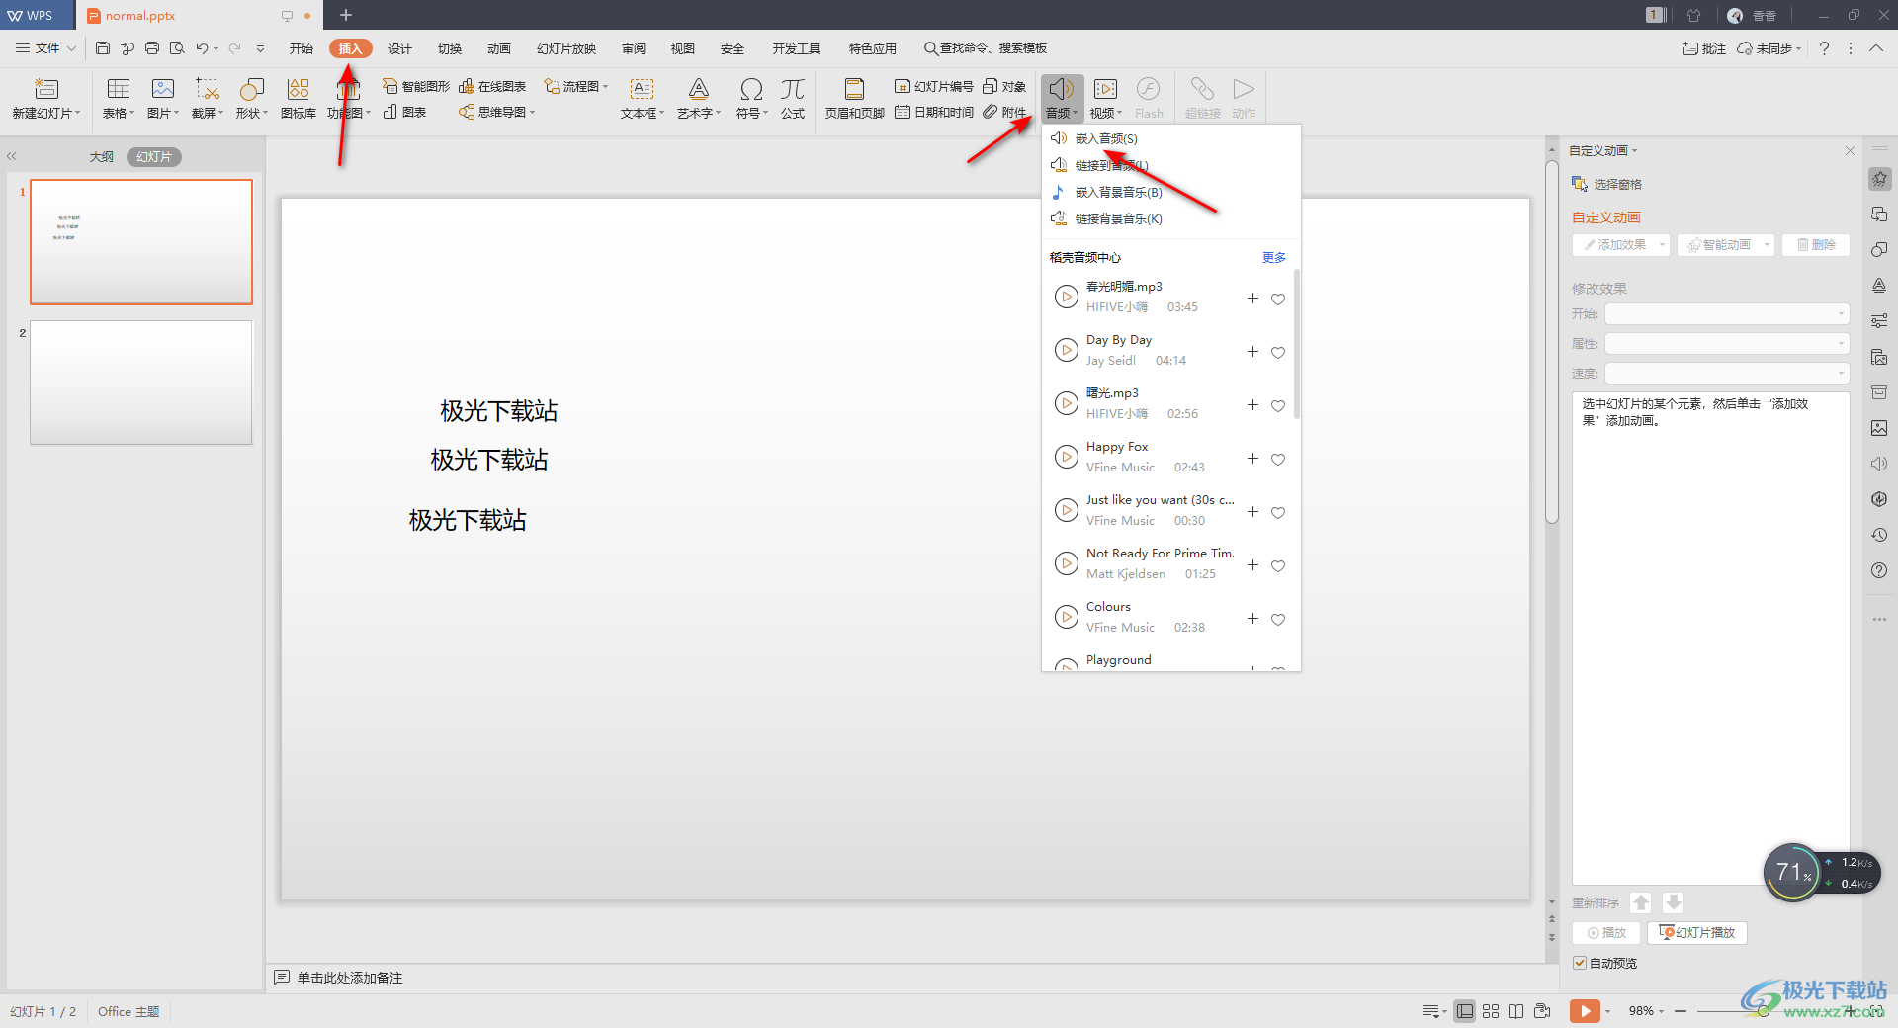This screenshot has width=1898, height=1028.
Task: Start slideshow with orange play button
Action: click(x=1584, y=1011)
